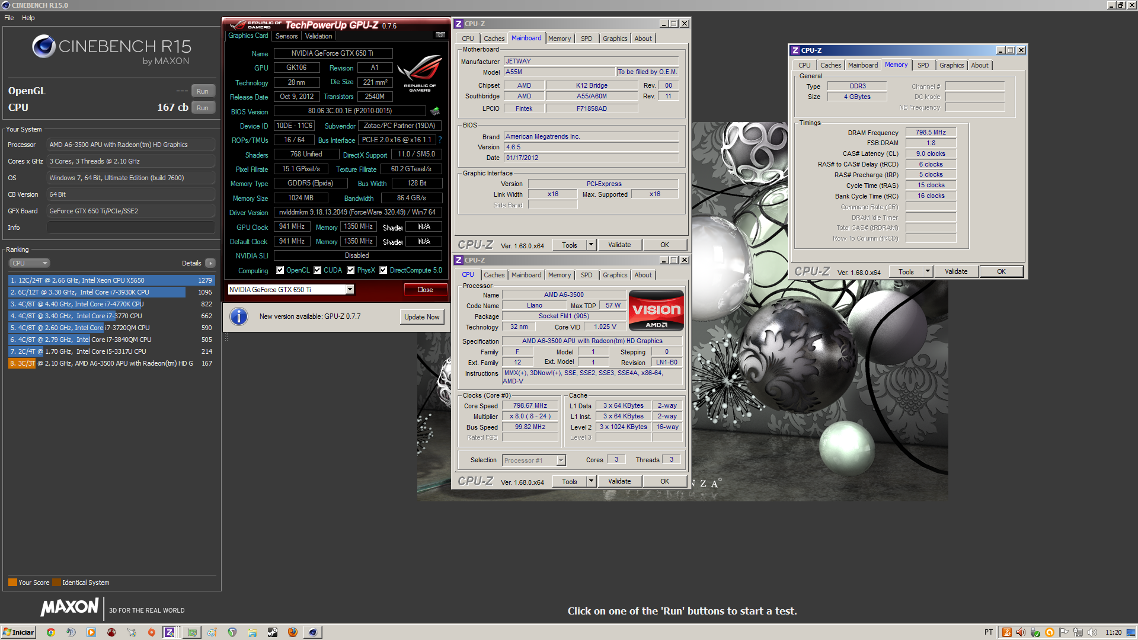Open Tools dropdown arrow in Memory CPU-Z window
Viewport: 1138px width, 640px height.
click(x=928, y=271)
